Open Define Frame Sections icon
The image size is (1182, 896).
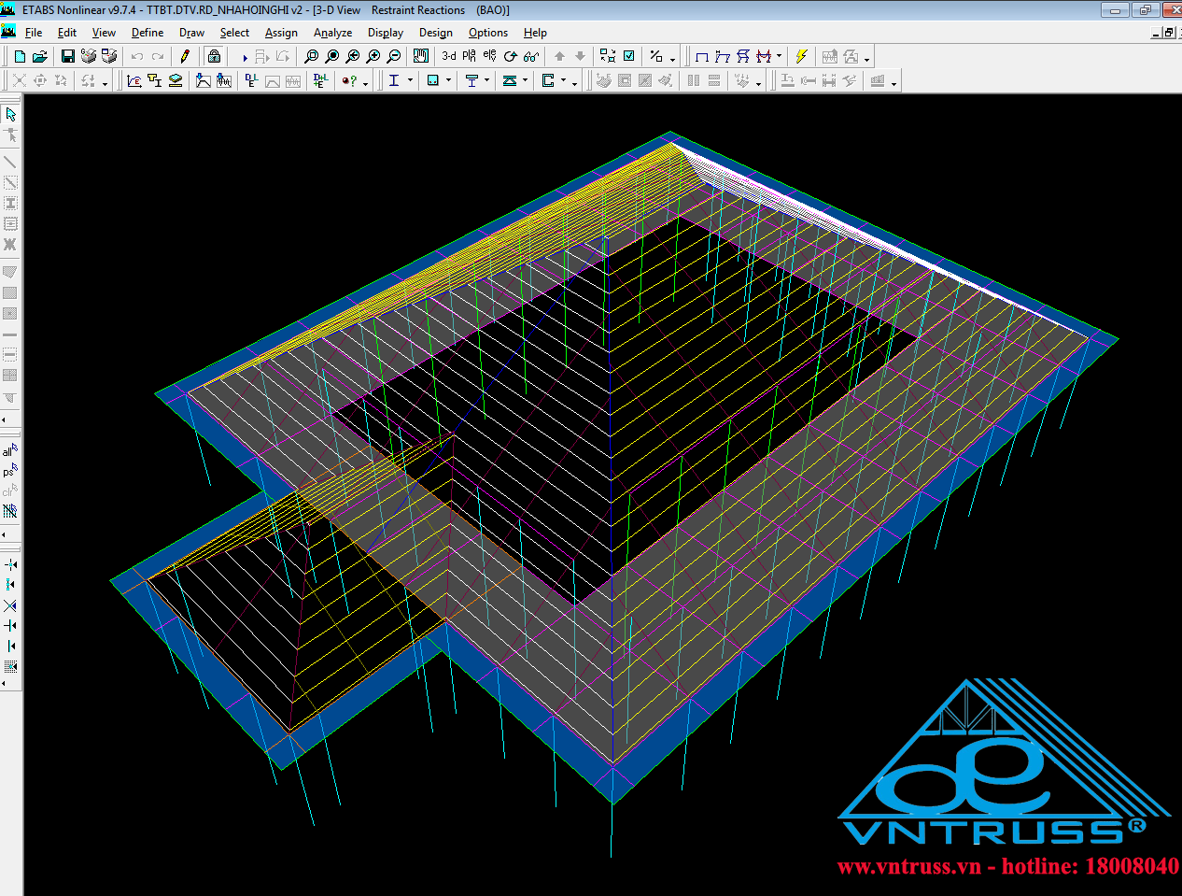coord(154,81)
